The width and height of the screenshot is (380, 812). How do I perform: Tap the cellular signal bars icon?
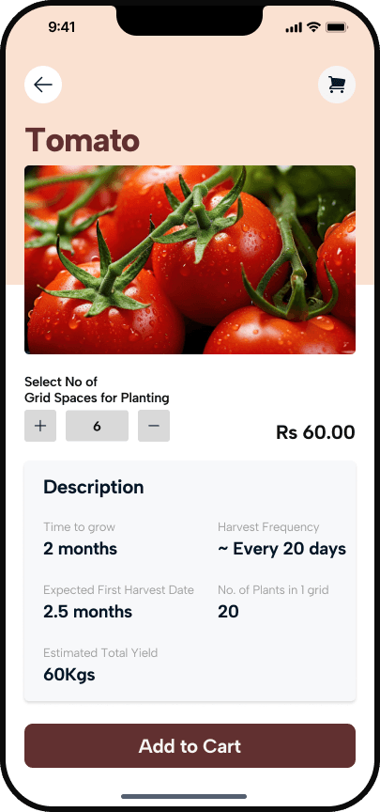[x=294, y=27]
